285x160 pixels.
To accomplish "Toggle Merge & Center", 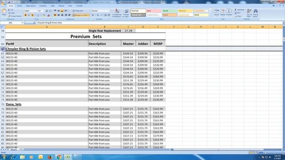I will pos(81,15).
